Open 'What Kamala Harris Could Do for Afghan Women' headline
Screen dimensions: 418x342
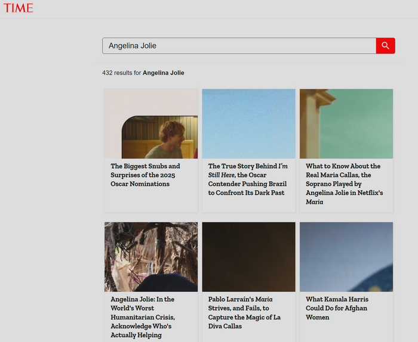pos(337,308)
